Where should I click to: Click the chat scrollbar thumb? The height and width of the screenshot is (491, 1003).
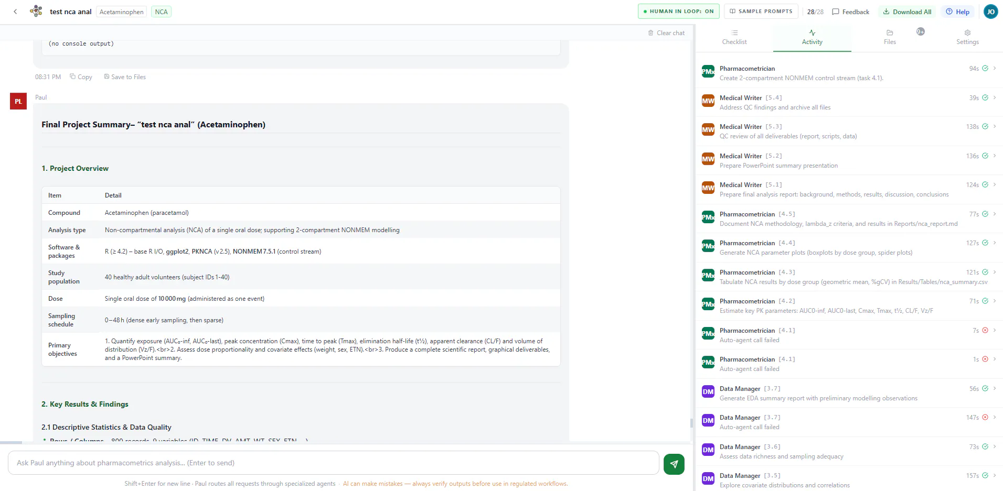pos(691,422)
